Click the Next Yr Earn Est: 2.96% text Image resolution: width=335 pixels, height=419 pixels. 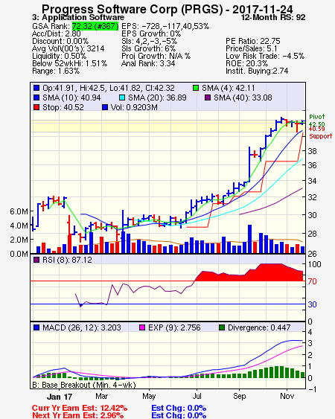point(78,415)
